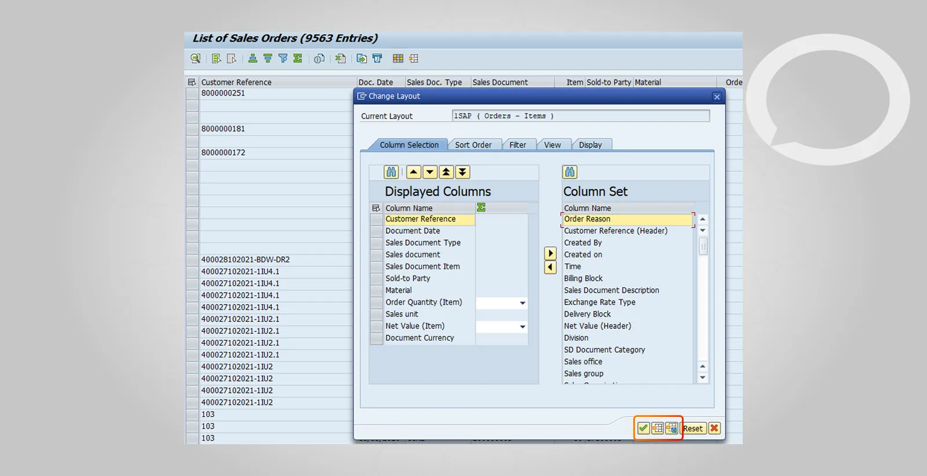Open the Filter tab
The width and height of the screenshot is (927, 476).
pyautogui.click(x=517, y=145)
